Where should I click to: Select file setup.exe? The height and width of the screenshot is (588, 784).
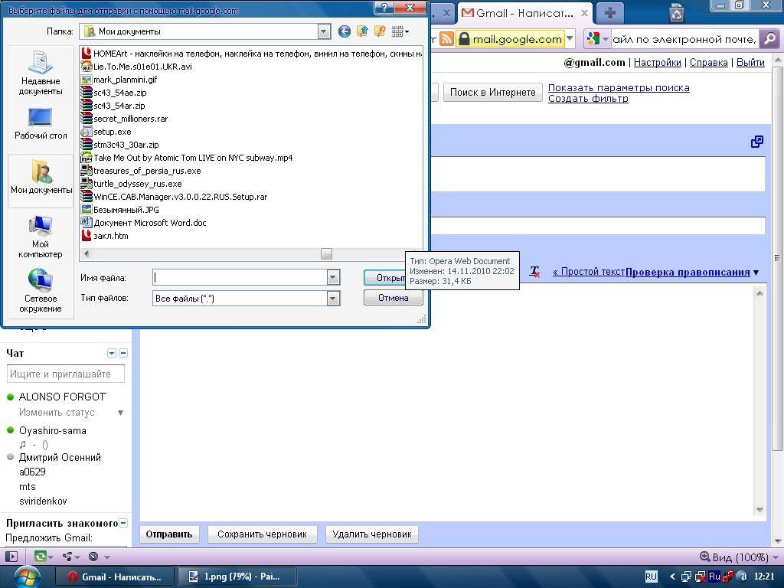pyautogui.click(x=106, y=132)
